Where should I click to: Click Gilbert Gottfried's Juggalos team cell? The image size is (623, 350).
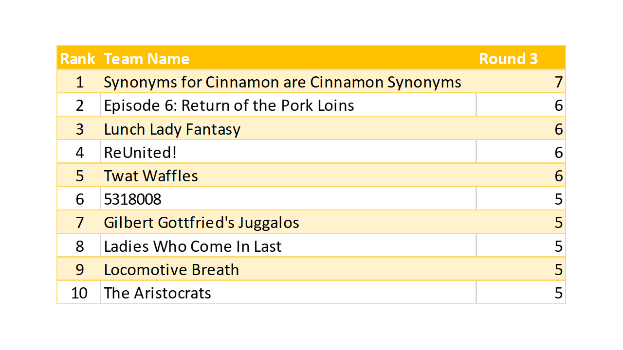(202, 223)
